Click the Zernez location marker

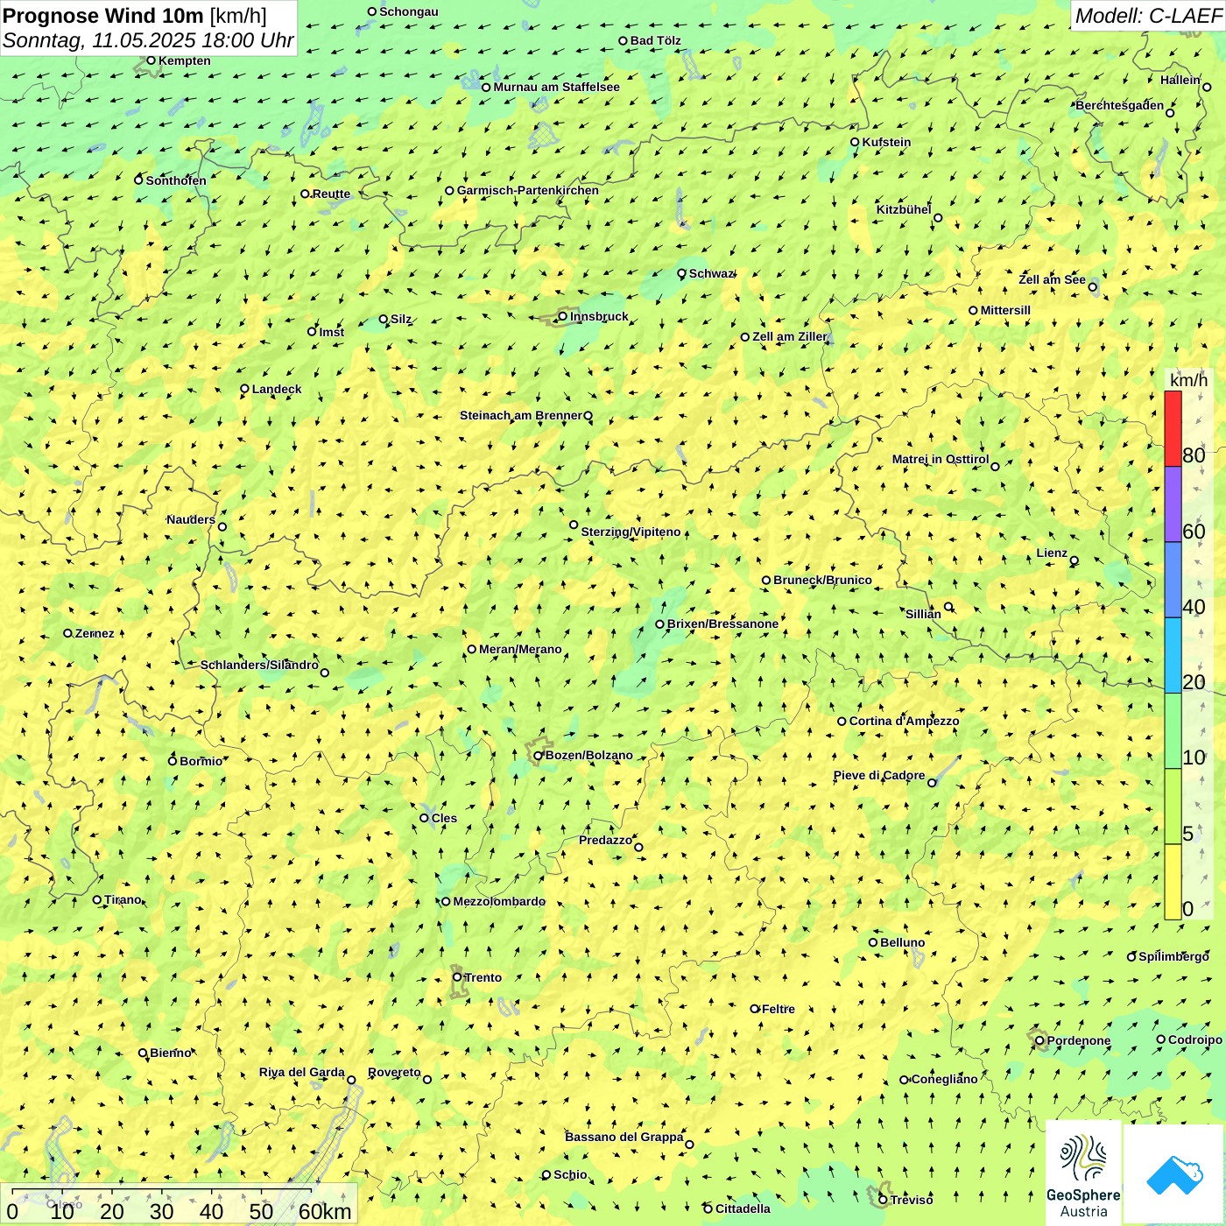(x=68, y=633)
